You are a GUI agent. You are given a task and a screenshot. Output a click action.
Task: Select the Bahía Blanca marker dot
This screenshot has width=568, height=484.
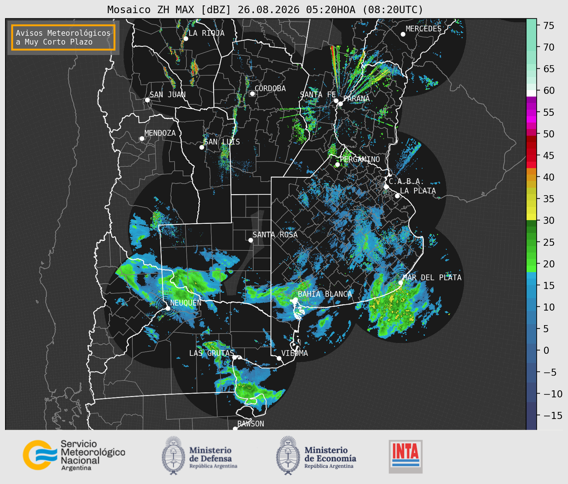295,300
